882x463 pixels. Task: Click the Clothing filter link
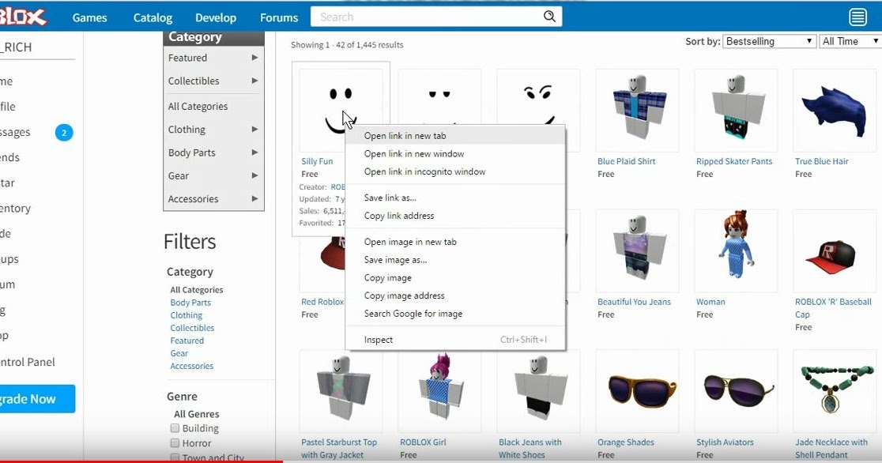[x=187, y=315]
